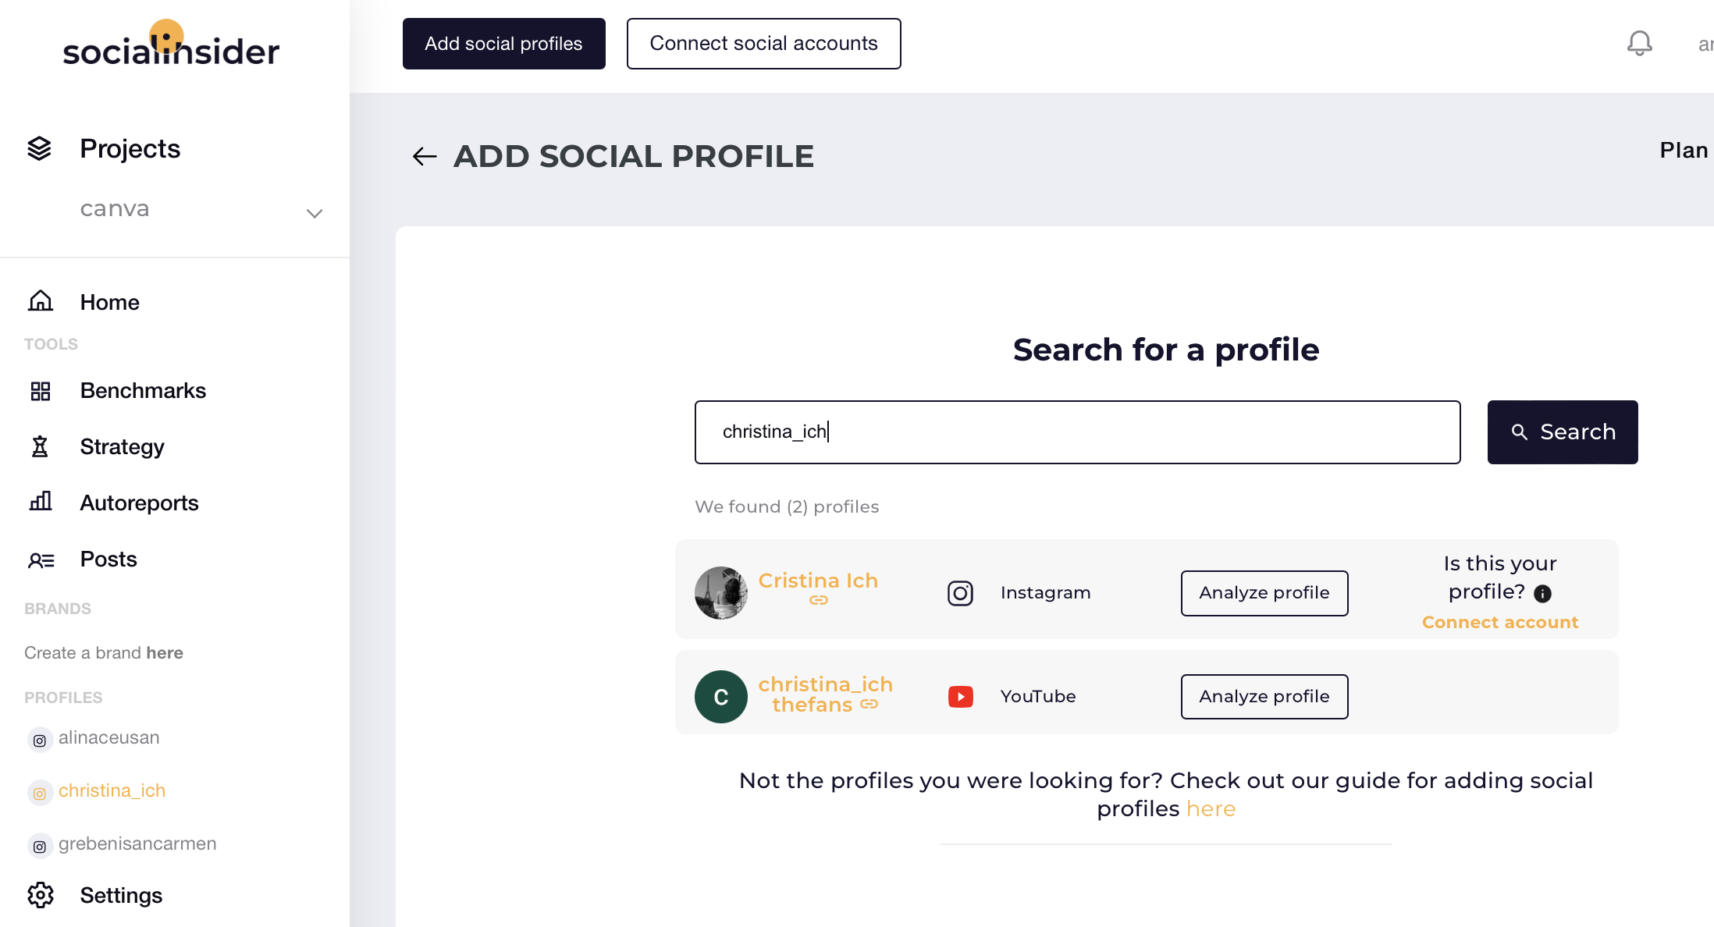The width and height of the screenshot is (1714, 927).
Task: Open the notifications bell
Action: coord(1639,44)
